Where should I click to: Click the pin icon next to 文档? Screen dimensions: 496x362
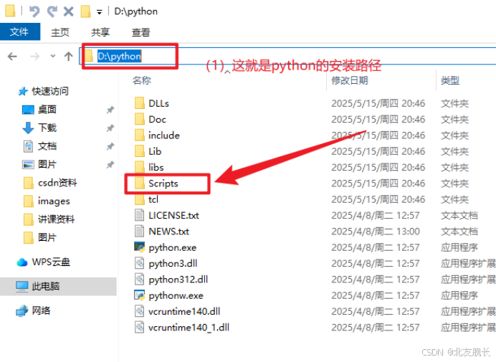click(x=110, y=146)
